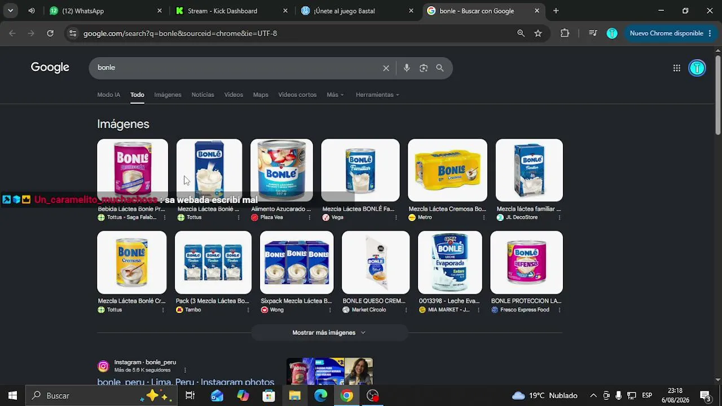Open Microsoft Edge from the taskbar

tap(320, 396)
